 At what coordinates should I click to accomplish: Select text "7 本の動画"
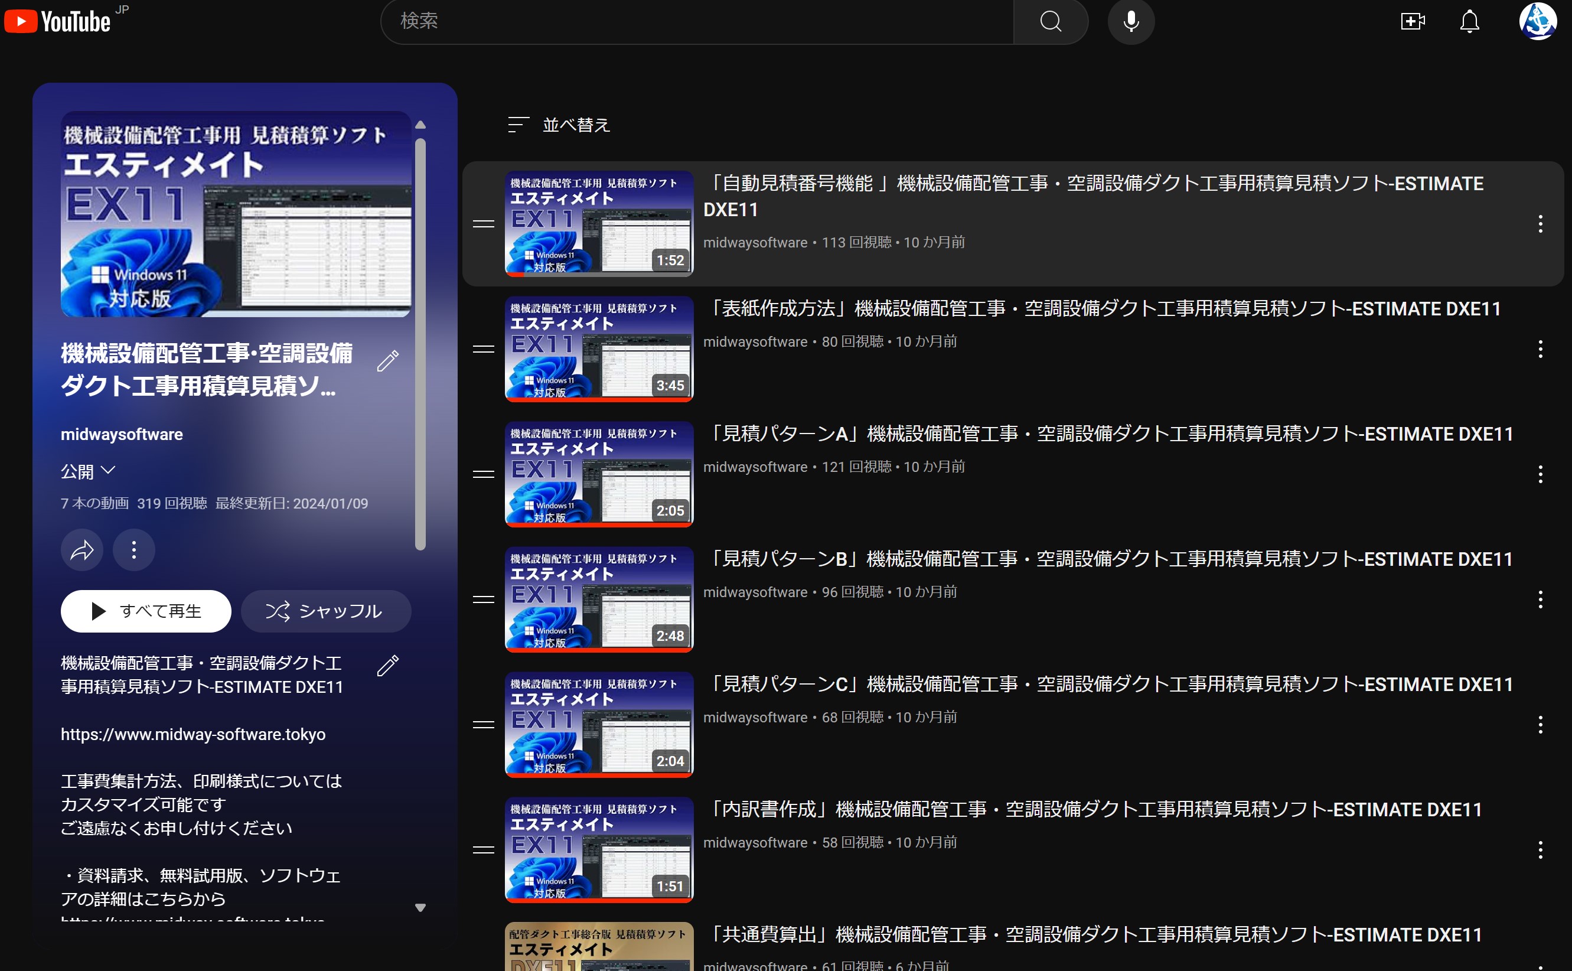(x=95, y=503)
